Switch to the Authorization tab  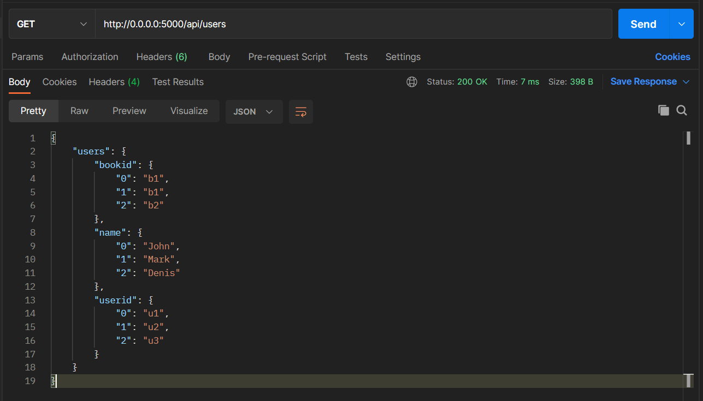[90, 57]
